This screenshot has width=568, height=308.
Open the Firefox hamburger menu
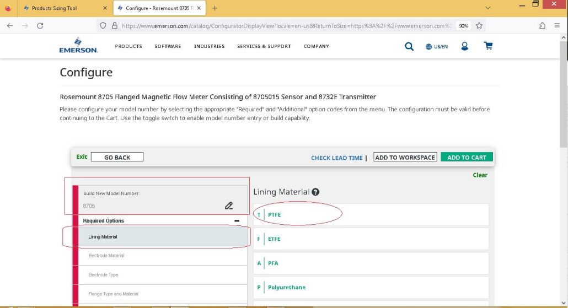tap(557, 26)
